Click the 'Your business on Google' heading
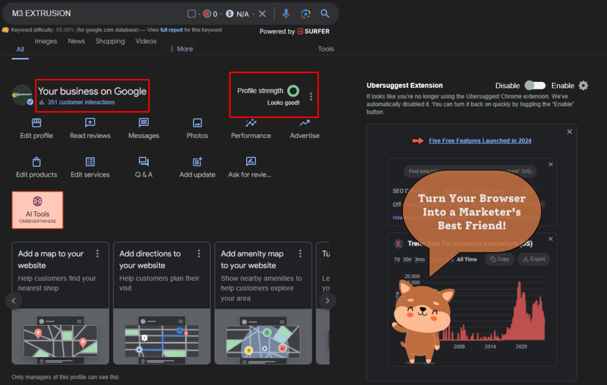This screenshot has height=385, width=607. pos(92,91)
